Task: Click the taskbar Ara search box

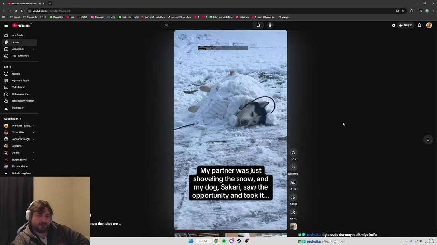Action: [204, 241]
